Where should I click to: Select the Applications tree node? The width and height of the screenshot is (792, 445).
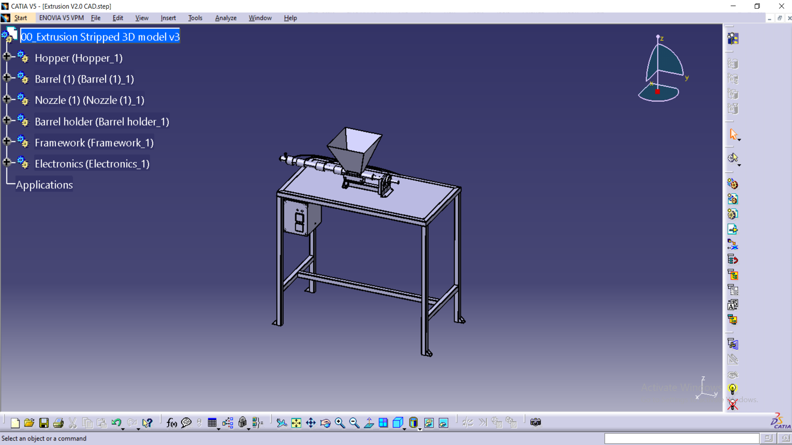pos(44,185)
